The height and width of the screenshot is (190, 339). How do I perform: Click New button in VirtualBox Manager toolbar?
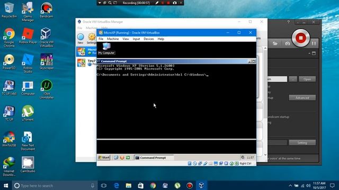(81, 39)
